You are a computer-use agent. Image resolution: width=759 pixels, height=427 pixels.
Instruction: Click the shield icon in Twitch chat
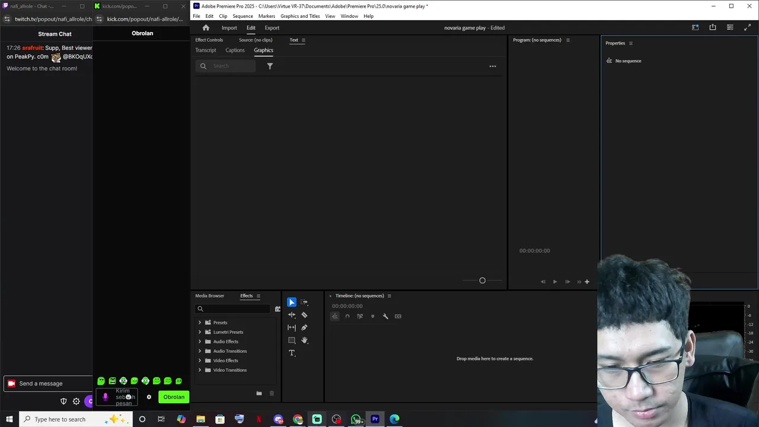63,401
